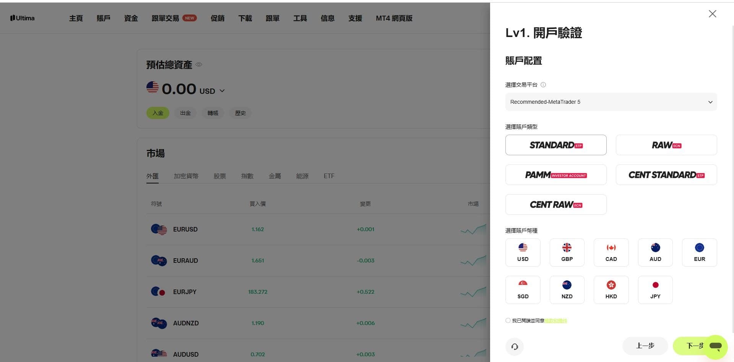
Task: Open 資金 menu in top navigation
Action: coord(131,18)
